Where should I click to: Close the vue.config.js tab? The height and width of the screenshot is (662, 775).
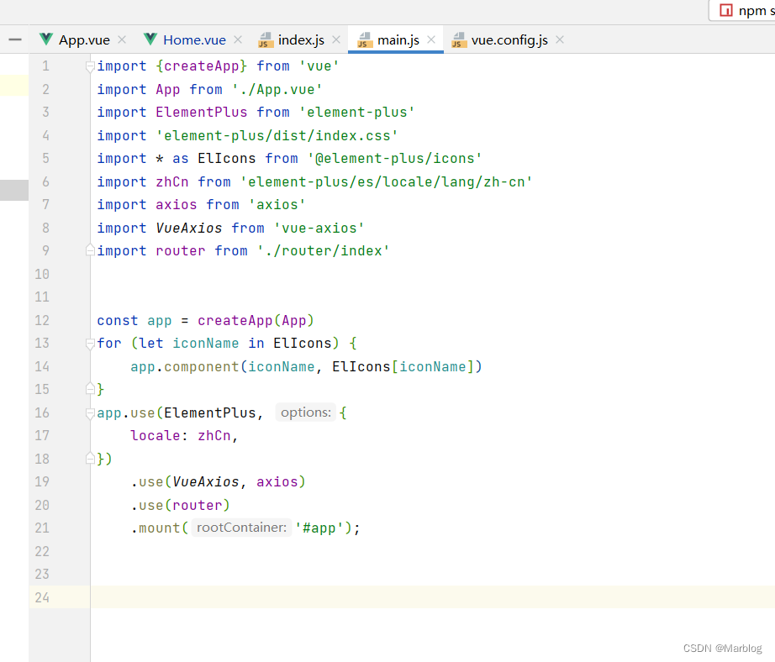(x=560, y=39)
